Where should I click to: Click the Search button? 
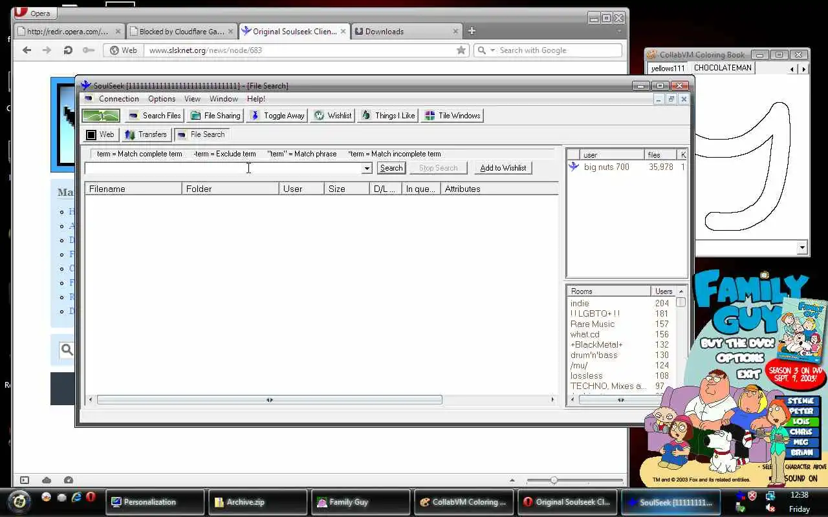click(391, 168)
